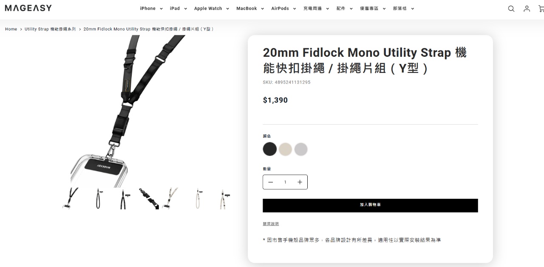The image size is (544, 267).
Task: Expand the iPhone menu dropdown
Action: 152,8
